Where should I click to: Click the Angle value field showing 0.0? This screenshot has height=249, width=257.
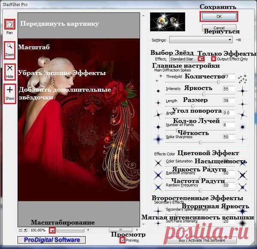(x=229, y=113)
